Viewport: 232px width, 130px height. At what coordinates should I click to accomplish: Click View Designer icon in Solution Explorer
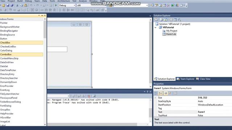coord(175,20)
